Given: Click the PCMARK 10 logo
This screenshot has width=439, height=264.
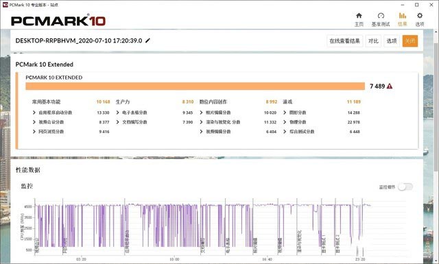Looking at the screenshot, I should (x=58, y=21).
